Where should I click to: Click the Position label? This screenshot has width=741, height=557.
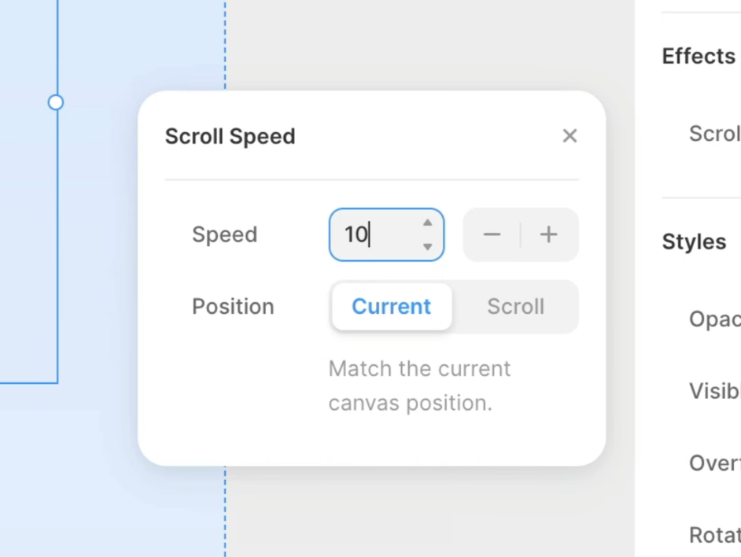[x=233, y=307]
